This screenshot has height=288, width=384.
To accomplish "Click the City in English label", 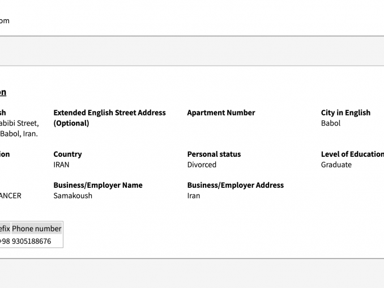I will (345, 113).
